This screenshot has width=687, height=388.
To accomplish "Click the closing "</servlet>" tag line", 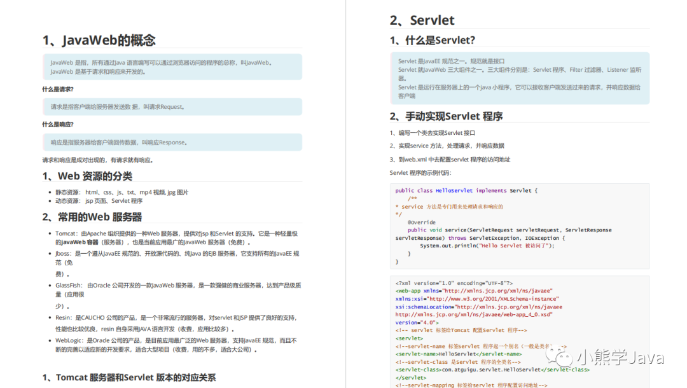I will (x=411, y=377).
